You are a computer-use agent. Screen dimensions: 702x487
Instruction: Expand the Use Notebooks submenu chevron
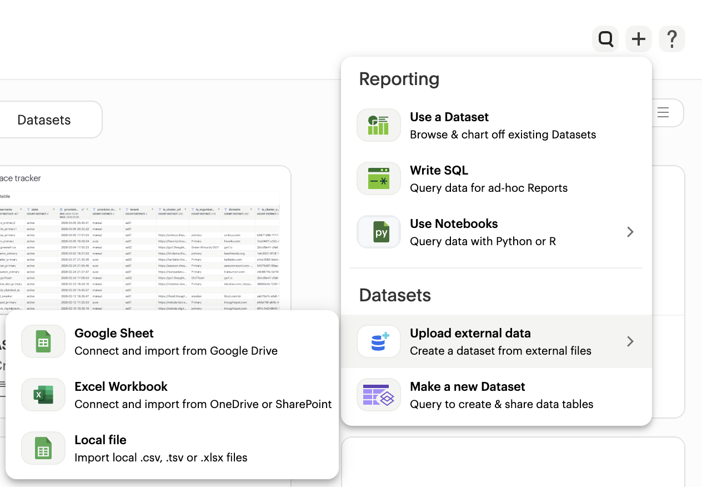630,232
